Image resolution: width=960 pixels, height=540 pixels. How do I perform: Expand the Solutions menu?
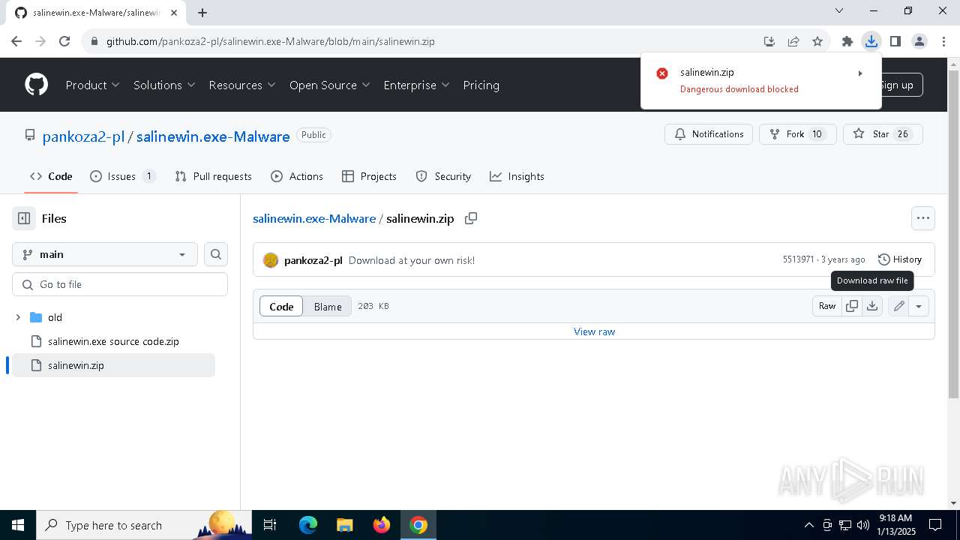point(164,85)
